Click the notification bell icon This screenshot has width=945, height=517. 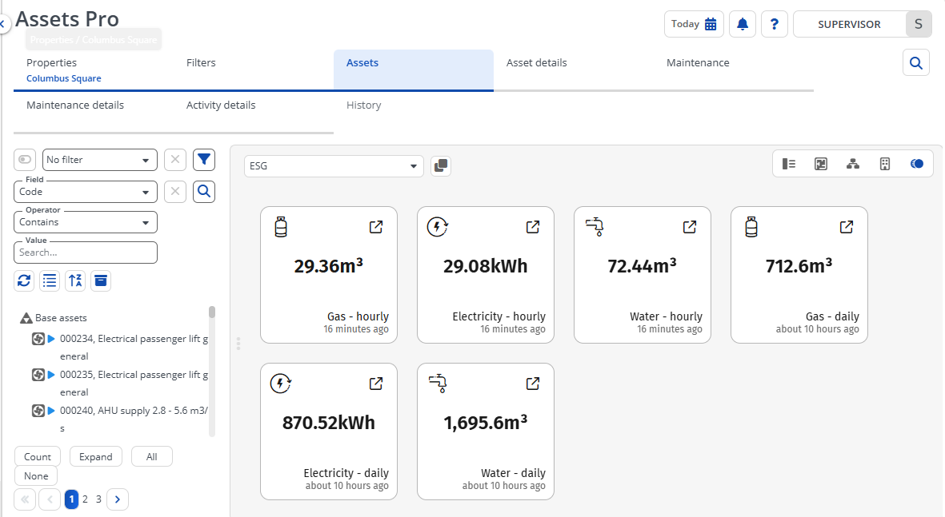[x=743, y=24]
